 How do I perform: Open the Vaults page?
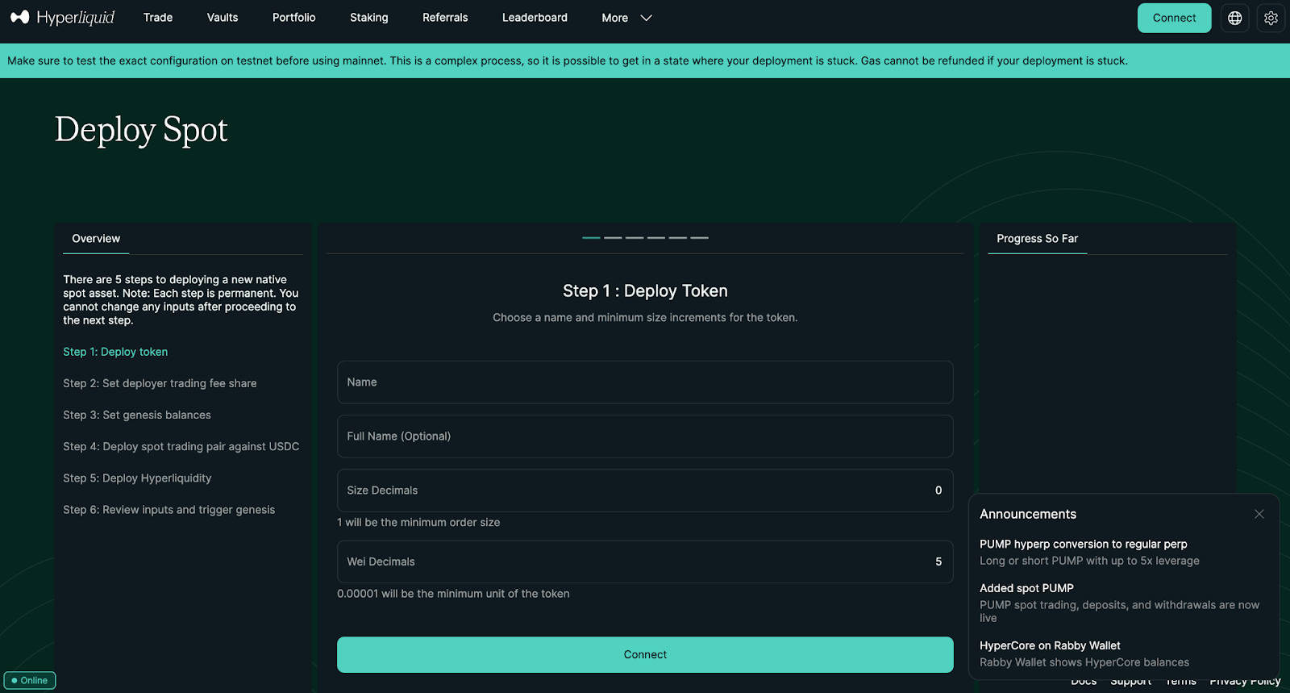click(x=223, y=17)
